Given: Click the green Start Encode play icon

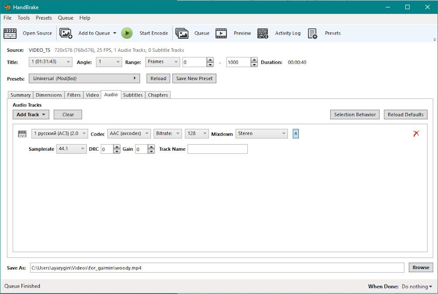Looking at the screenshot, I should point(127,33).
